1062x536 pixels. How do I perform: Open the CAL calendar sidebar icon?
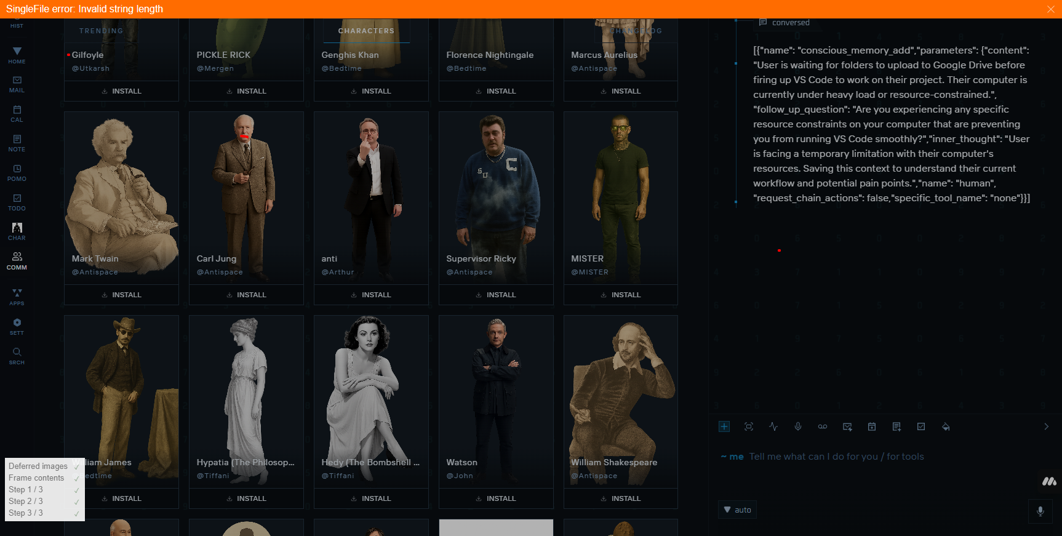(17, 114)
